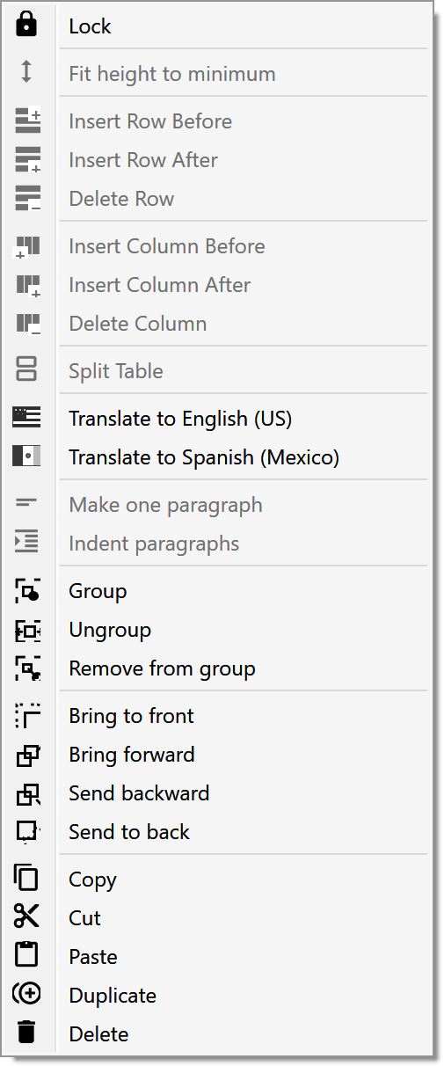
Task: Click the Duplicate plus icon
Action: (27, 994)
